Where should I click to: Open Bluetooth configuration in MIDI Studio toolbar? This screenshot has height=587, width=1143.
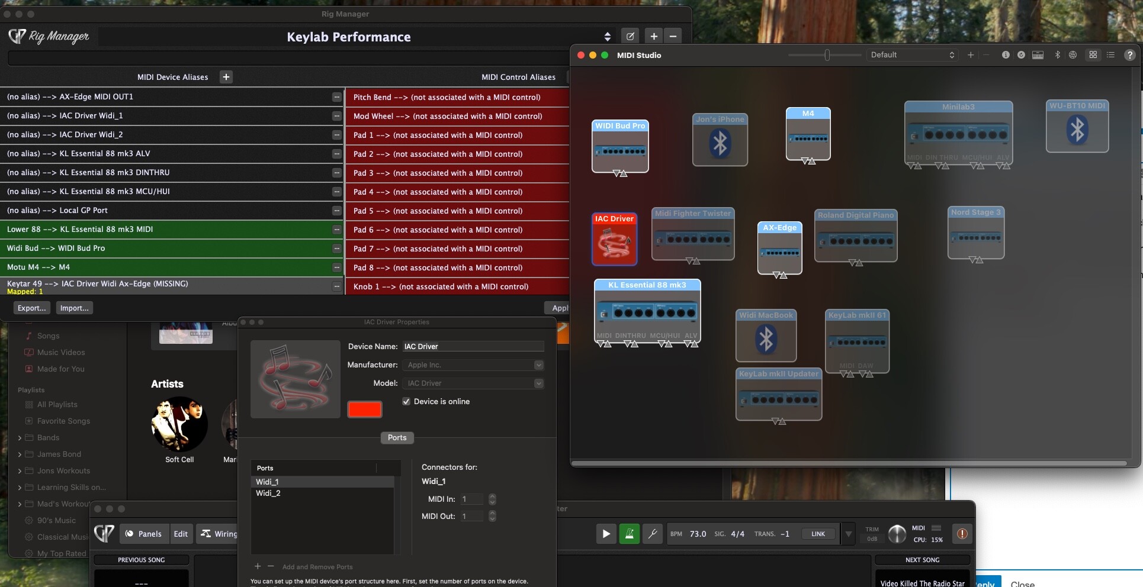[x=1057, y=54]
